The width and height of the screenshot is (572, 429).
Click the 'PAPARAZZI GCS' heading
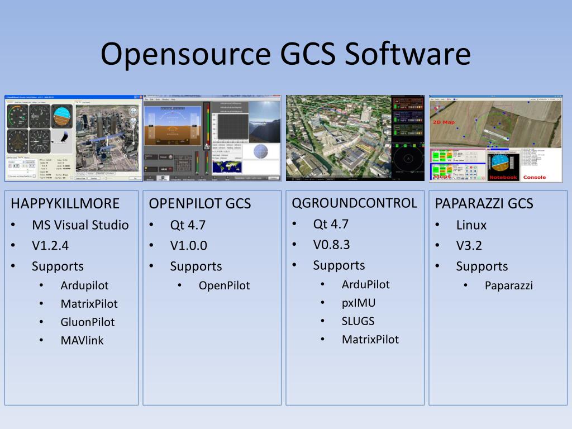(x=484, y=203)
